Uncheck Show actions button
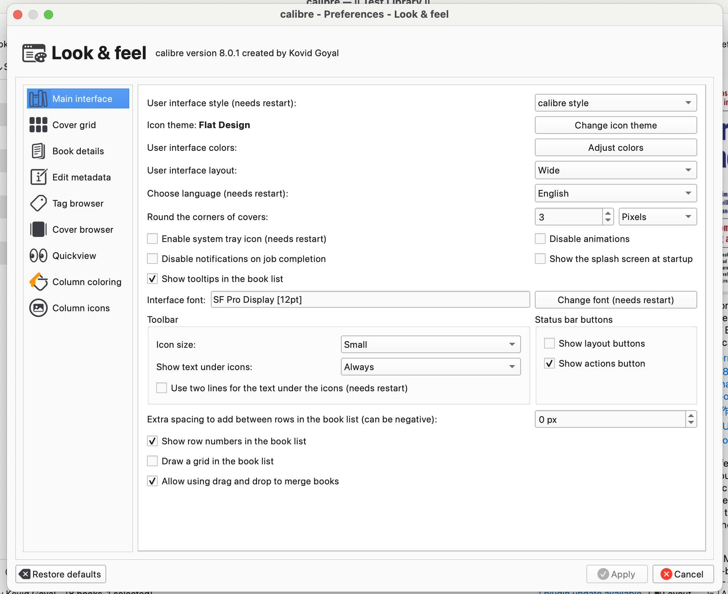Image resolution: width=728 pixels, height=594 pixels. 549,364
